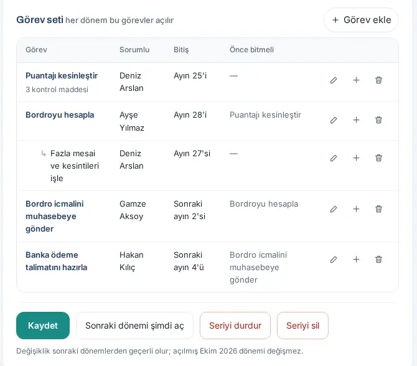Screen dimensions: 417x366
Task: Click the Ayın 28'i due date
Action: tap(190, 115)
